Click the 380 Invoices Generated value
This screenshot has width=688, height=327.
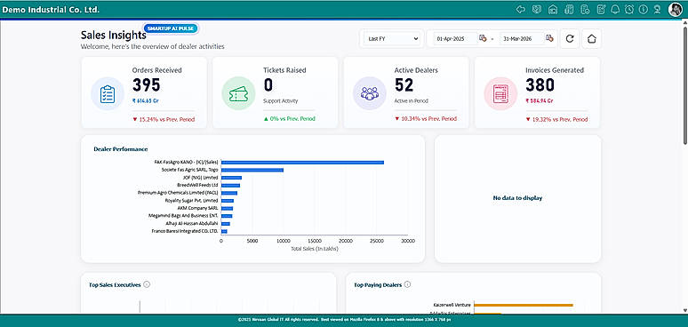pos(540,85)
